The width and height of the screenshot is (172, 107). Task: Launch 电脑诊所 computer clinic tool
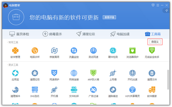[35, 53]
